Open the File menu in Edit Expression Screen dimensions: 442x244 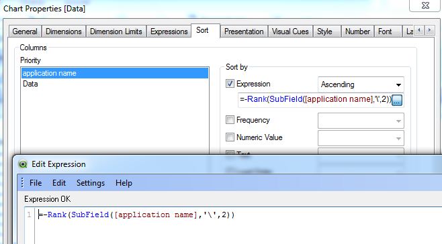coord(36,183)
